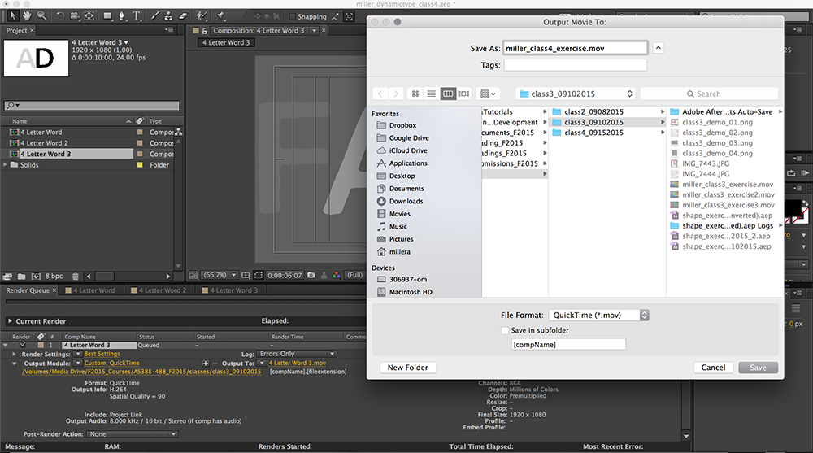
Task: Create a new composition from Project panel footer
Action: point(36,276)
